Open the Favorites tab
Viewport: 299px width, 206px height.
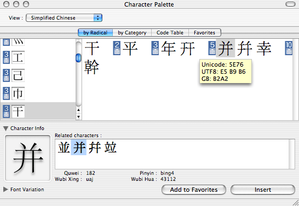(x=205, y=33)
